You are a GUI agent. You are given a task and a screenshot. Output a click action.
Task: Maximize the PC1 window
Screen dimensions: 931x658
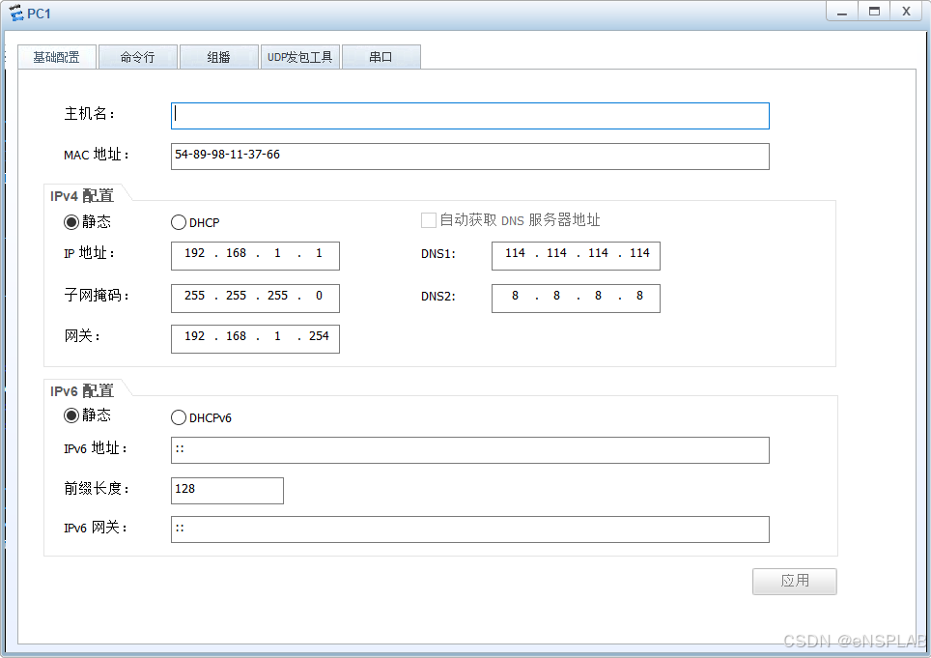tap(874, 12)
